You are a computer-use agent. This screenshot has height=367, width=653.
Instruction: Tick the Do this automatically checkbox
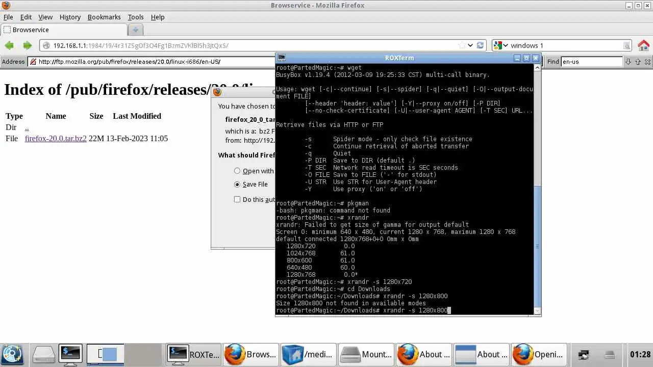pyautogui.click(x=237, y=199)
